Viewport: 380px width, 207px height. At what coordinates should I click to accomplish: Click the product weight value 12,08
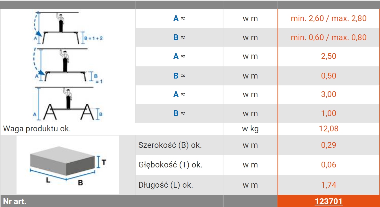pyautogui.click(x=328, y=129)
